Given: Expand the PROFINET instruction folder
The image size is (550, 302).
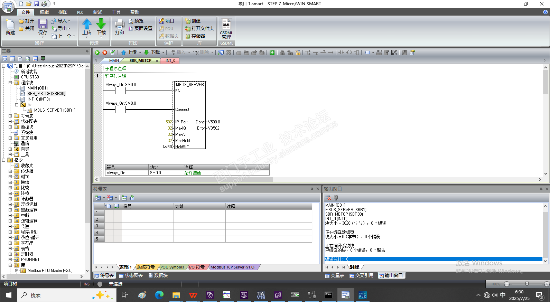Looking at the screenshot, I should pos(10,259).
